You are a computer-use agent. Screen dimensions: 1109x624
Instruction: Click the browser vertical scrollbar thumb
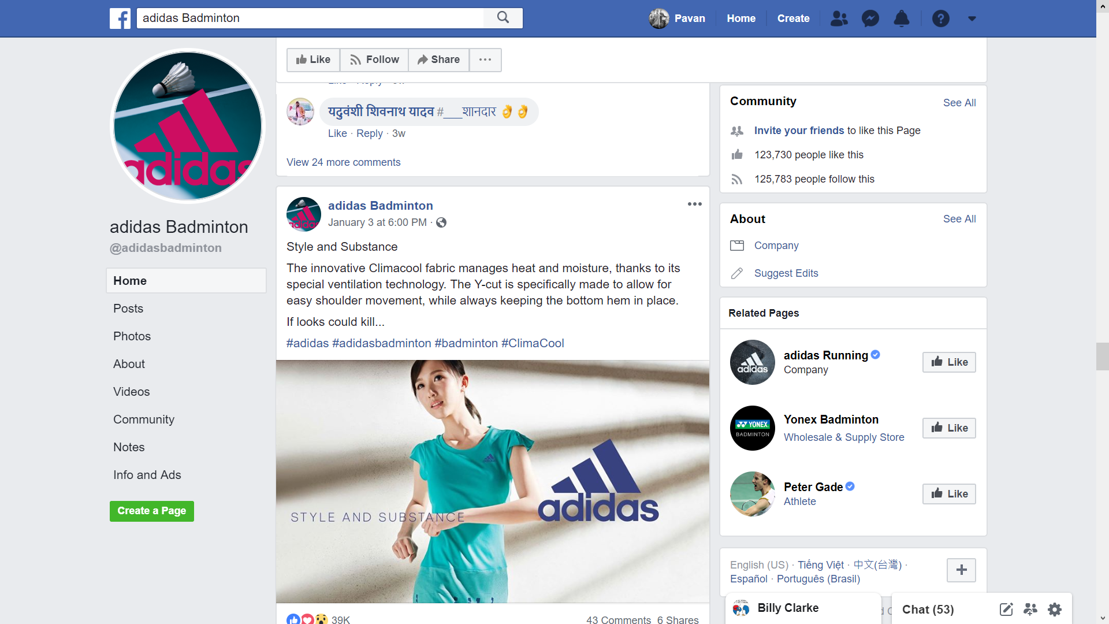(1103, 356)
